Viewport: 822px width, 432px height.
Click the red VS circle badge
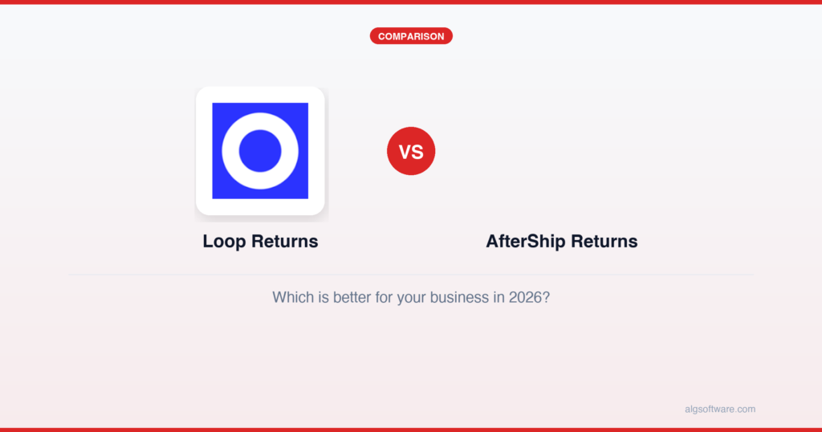pos(411,151)
